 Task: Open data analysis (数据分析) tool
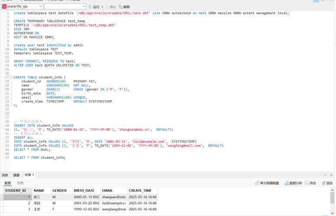point(294,183)
